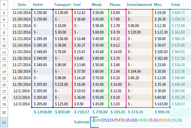
Task: Select Phone cell $ 14.05
Action: pos(116,52)
